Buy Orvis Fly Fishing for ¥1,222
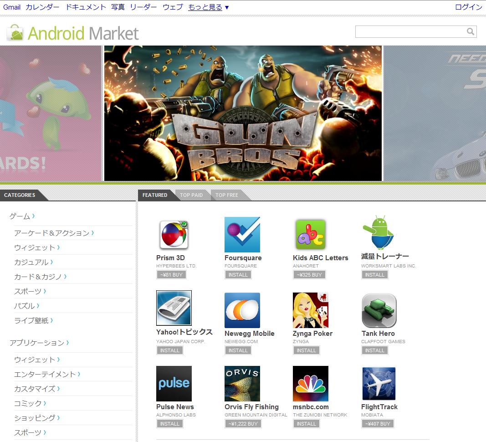Image resolution: width=486 pixels, height=442 pixels. 243,424
